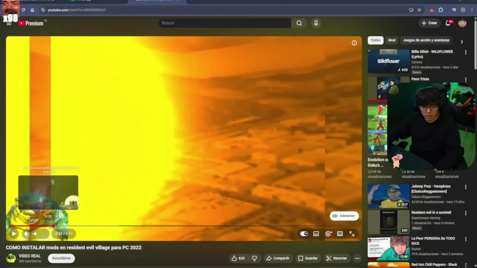
Task: Go fullscreen with the expand icon
Action: 352,234
